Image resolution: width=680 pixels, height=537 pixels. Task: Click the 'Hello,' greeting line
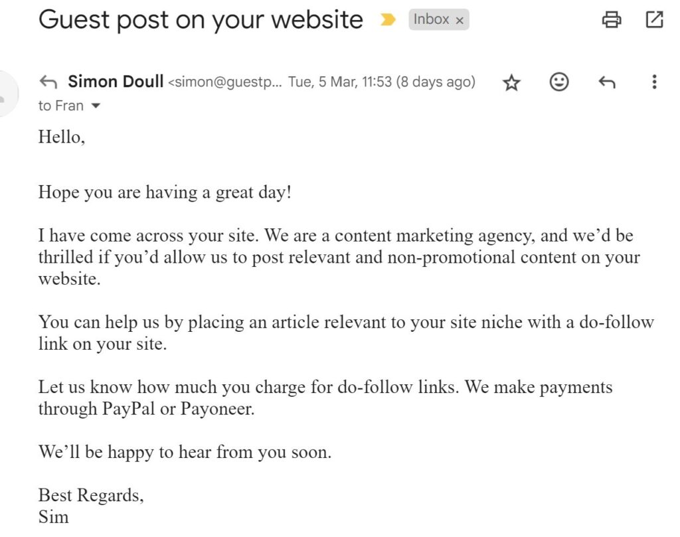point(62,137)
